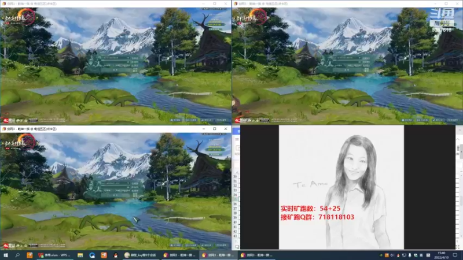Click password field in top-right game window

347,62
